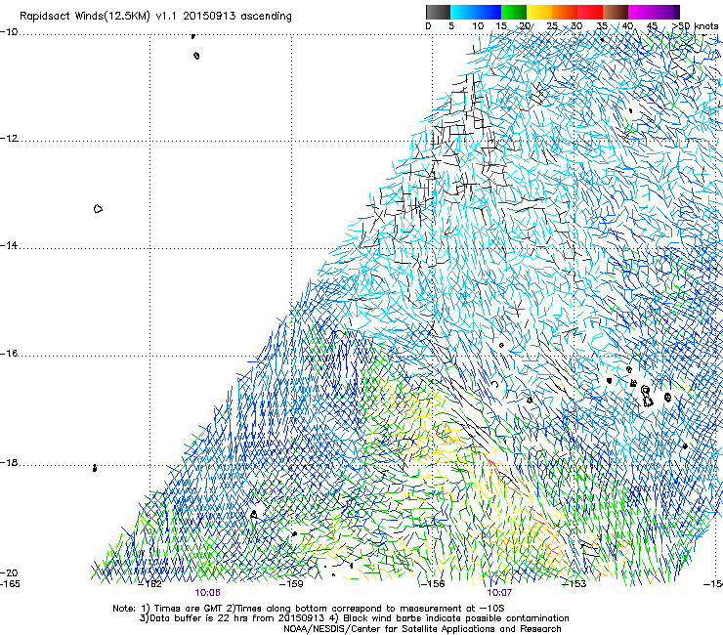
Task: Click the magenta 40–45 knots legend color
Action: point(641,12)
